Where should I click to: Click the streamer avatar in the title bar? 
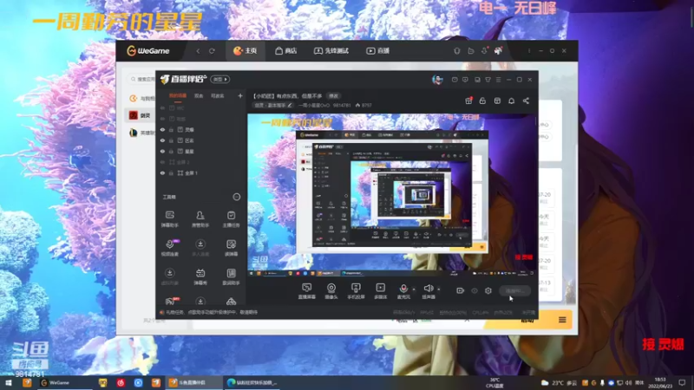437,80
